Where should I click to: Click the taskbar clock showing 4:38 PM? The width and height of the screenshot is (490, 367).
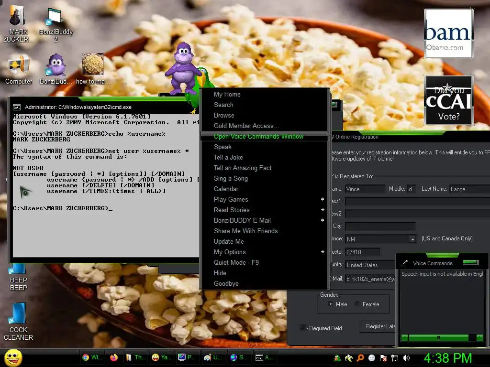coord(447,358)
